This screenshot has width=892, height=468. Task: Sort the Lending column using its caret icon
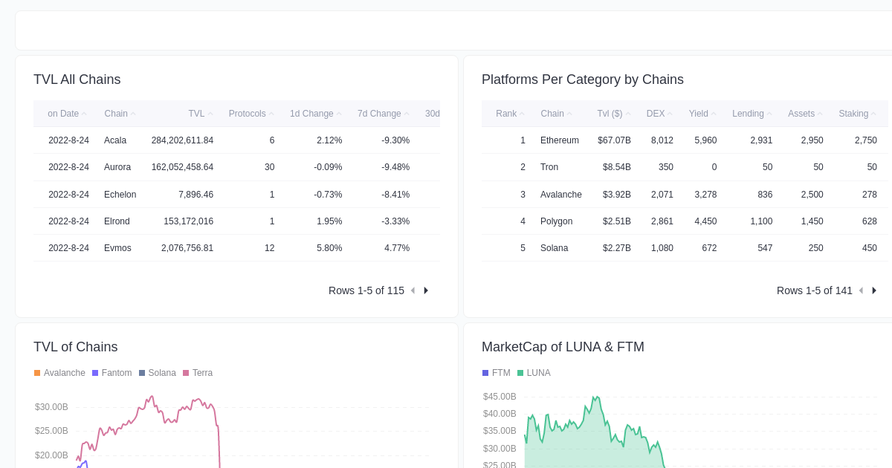pyautogui.click(x=768, y=113)
